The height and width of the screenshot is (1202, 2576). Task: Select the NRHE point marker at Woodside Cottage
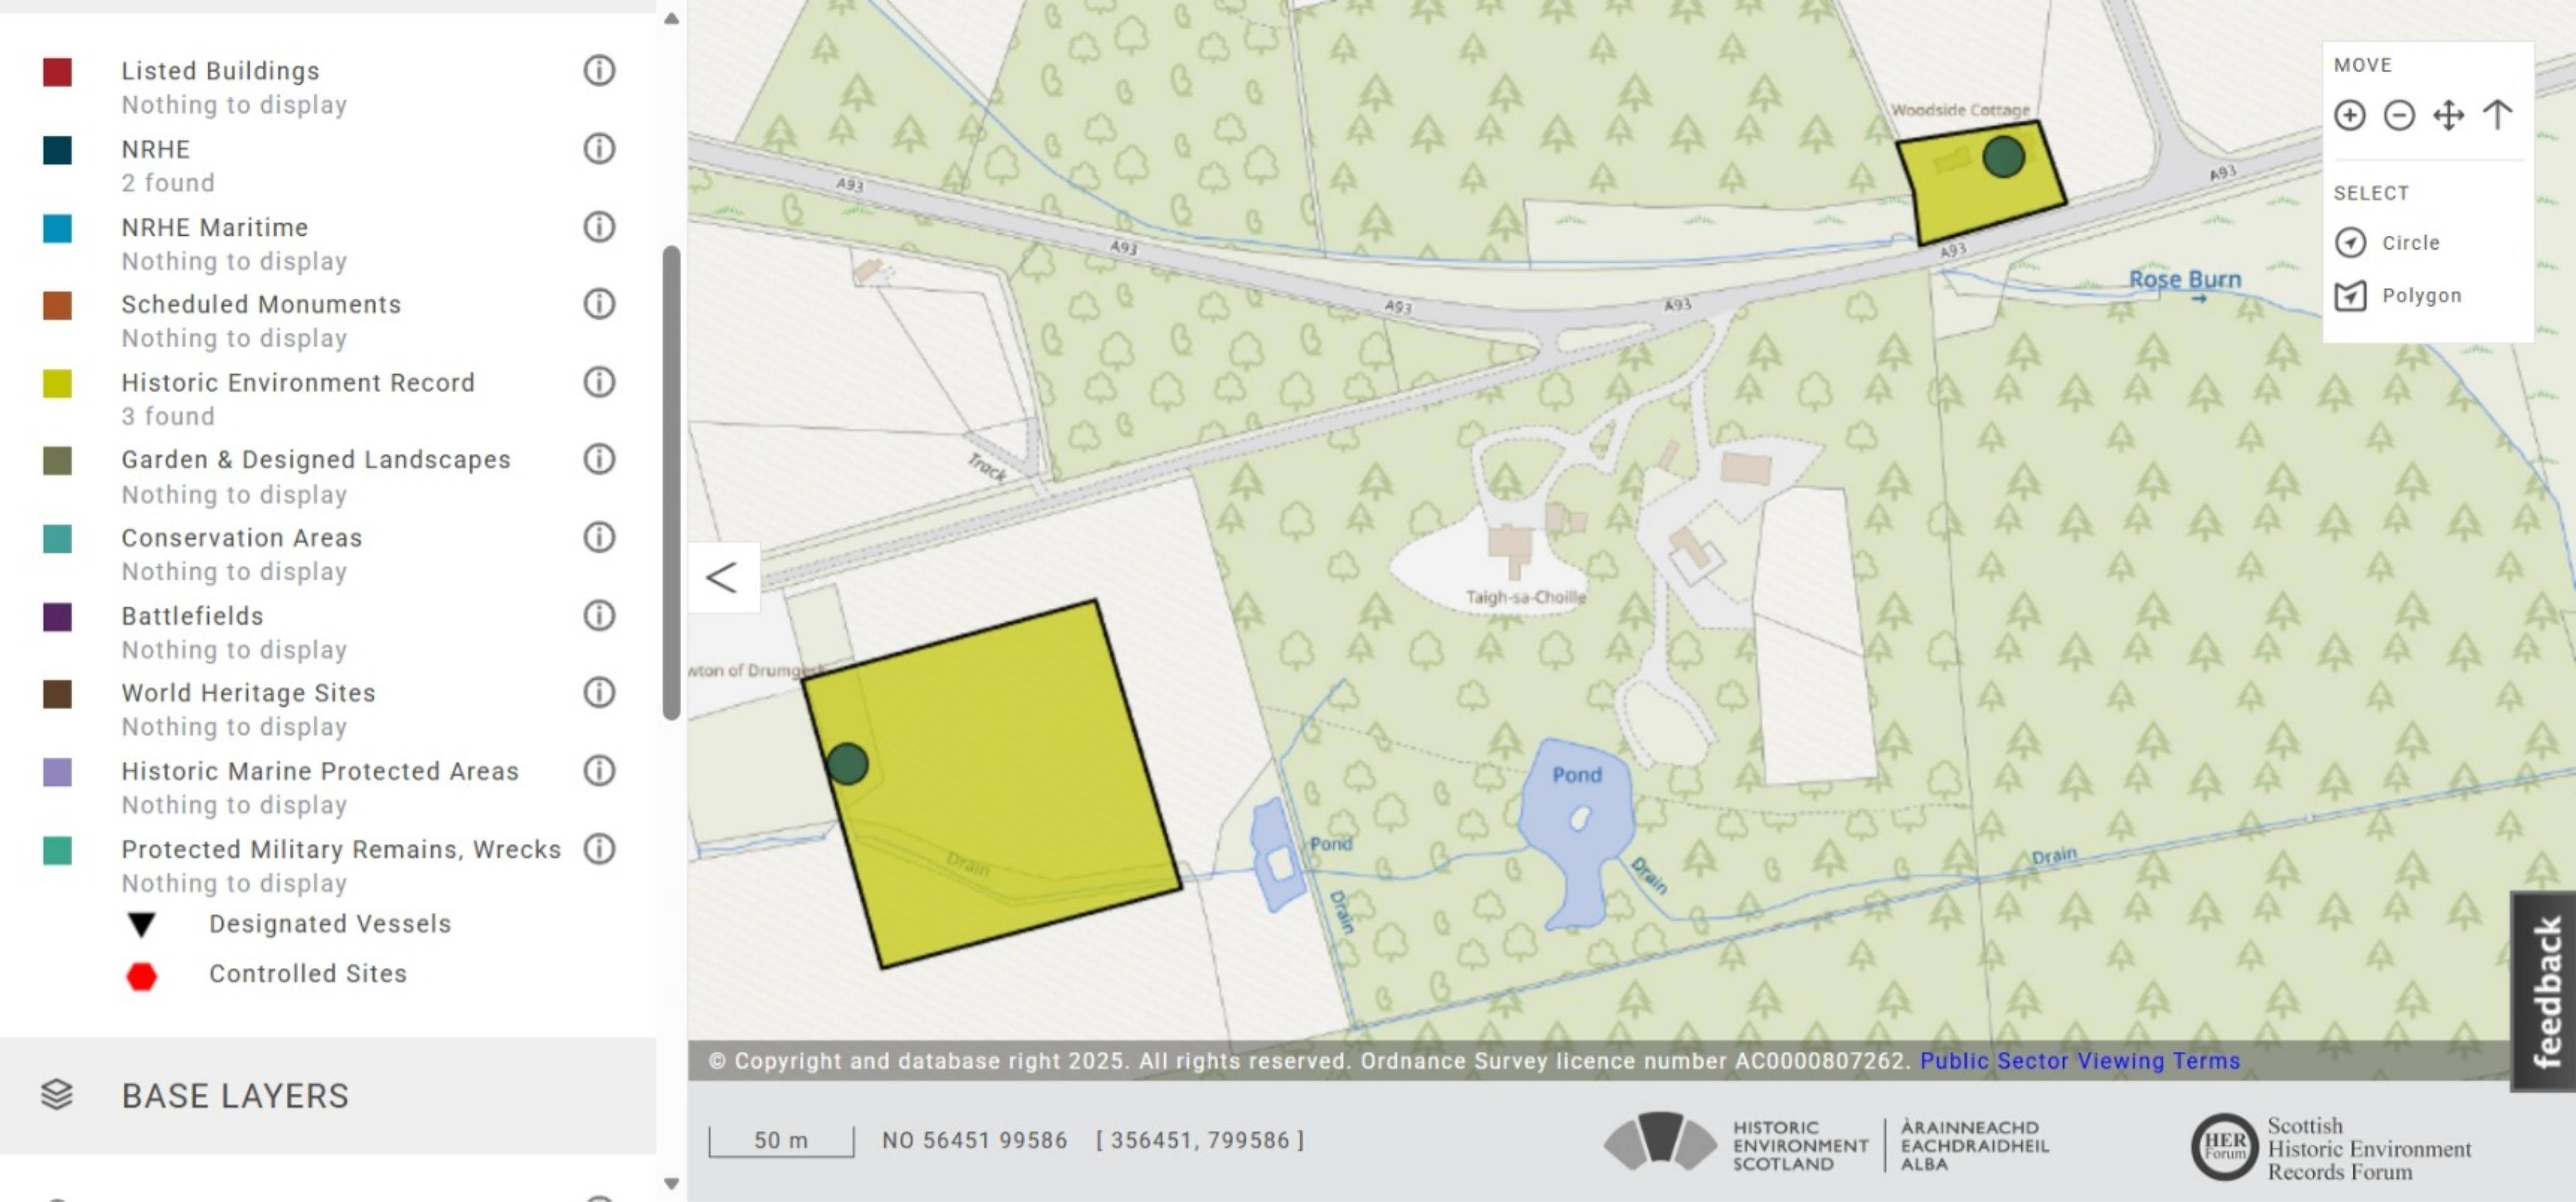pyautogui.click(x=2003, y=157)
